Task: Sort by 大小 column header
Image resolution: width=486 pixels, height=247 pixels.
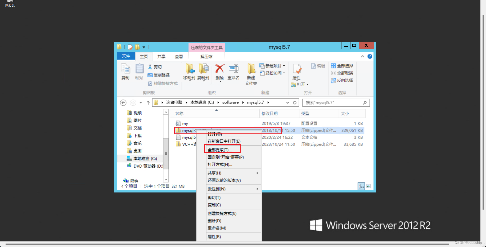Action: click(352, 114)
